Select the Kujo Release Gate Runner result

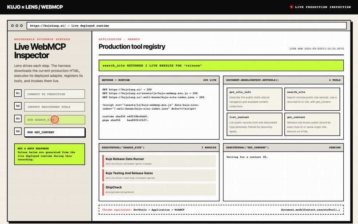[x=159, y=161]
